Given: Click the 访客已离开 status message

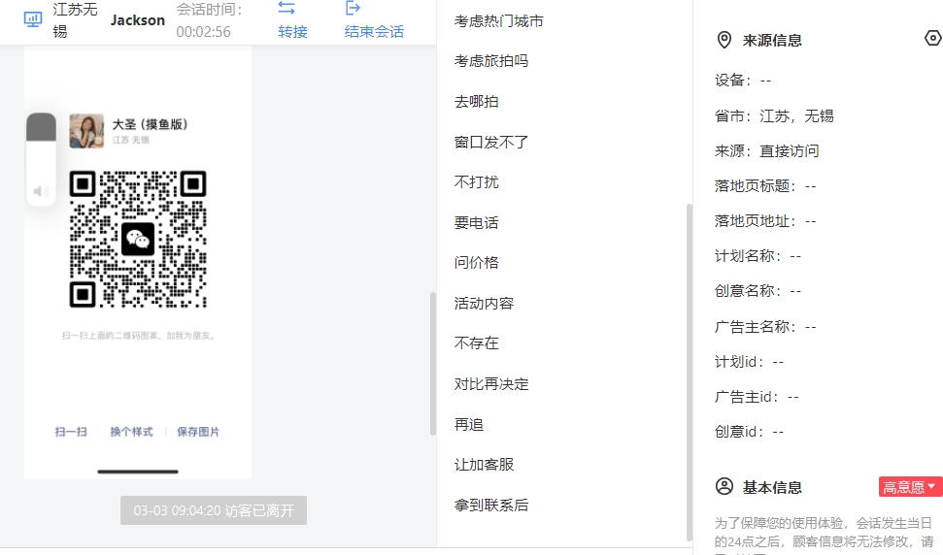Looking at the screenshot, I should coord(214,510).
